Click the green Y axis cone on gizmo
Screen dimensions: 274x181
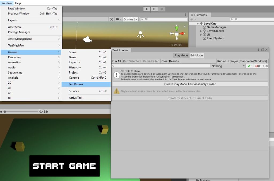pyautogui.click(x=177, y=28)
